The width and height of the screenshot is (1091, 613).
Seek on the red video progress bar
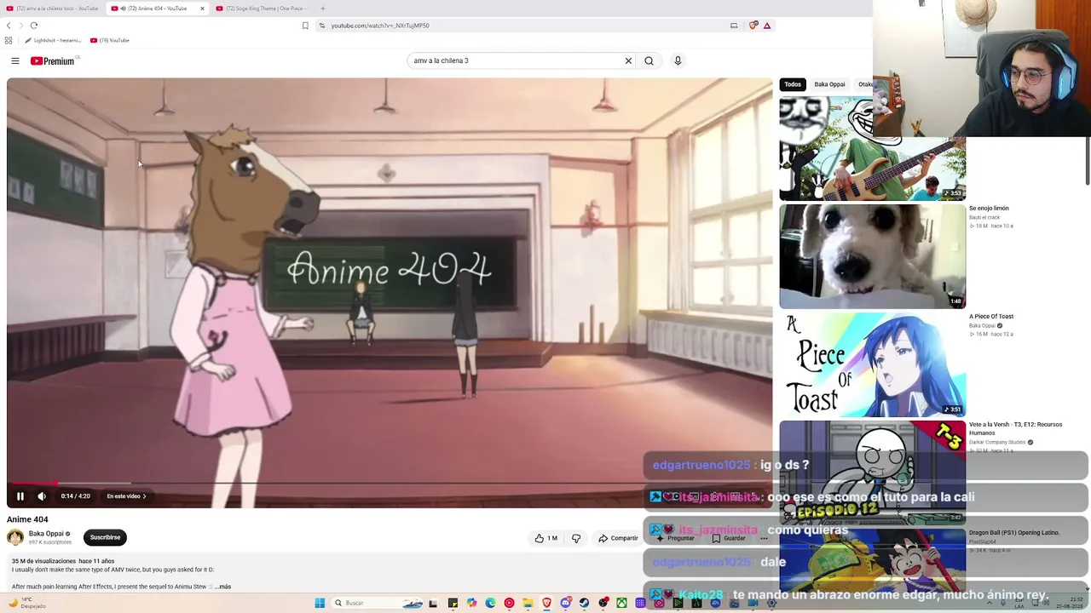coord(390,483)
